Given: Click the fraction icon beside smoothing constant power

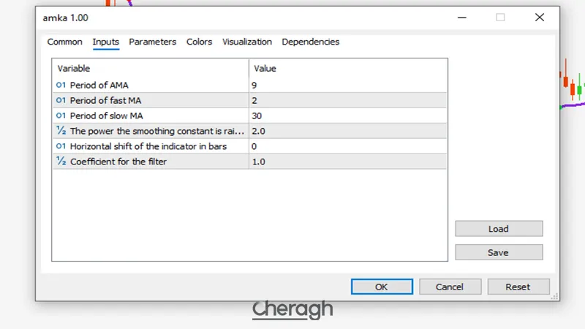Looking at the screenshot, I should click(61, 131).
